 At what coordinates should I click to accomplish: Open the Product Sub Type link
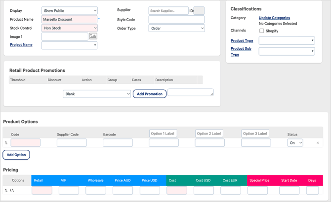[241, 51]
